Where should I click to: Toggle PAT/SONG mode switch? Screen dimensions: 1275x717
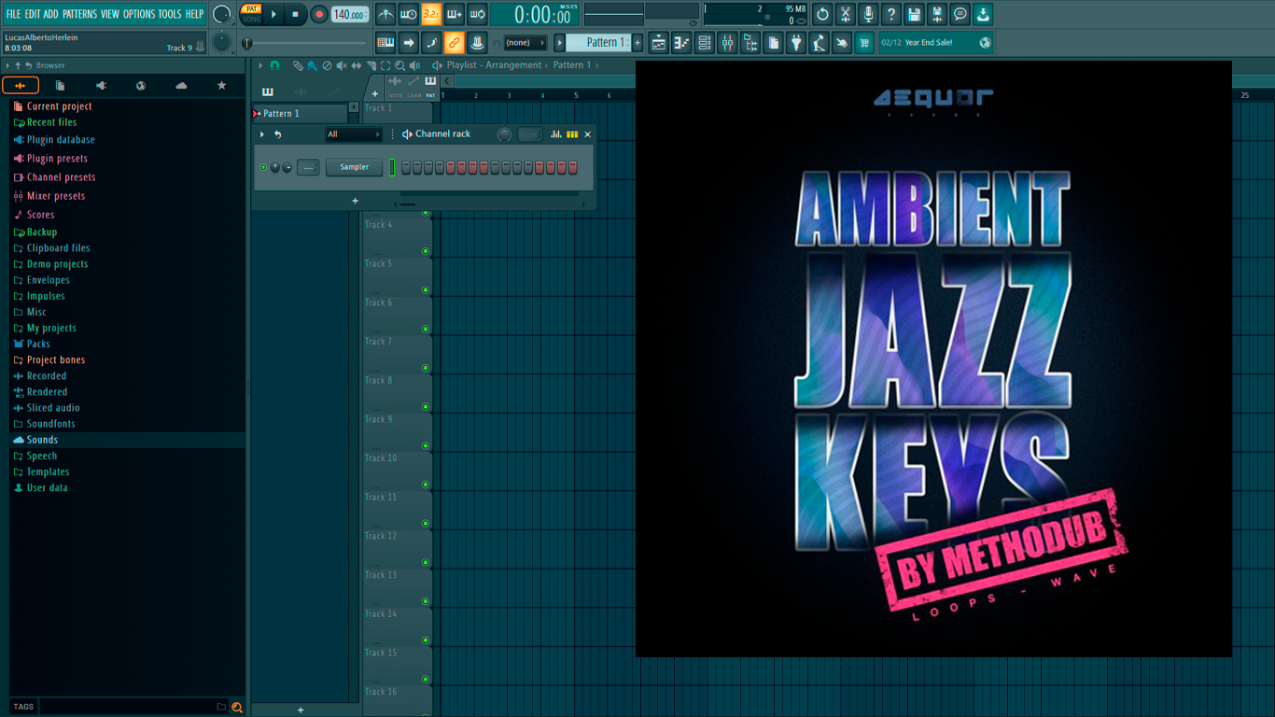(251, 14)
